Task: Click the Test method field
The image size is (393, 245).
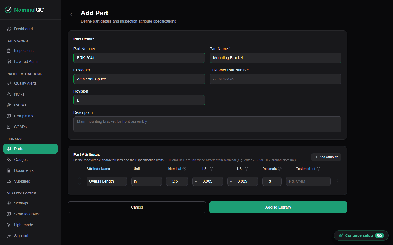Action: coord(308,181)
